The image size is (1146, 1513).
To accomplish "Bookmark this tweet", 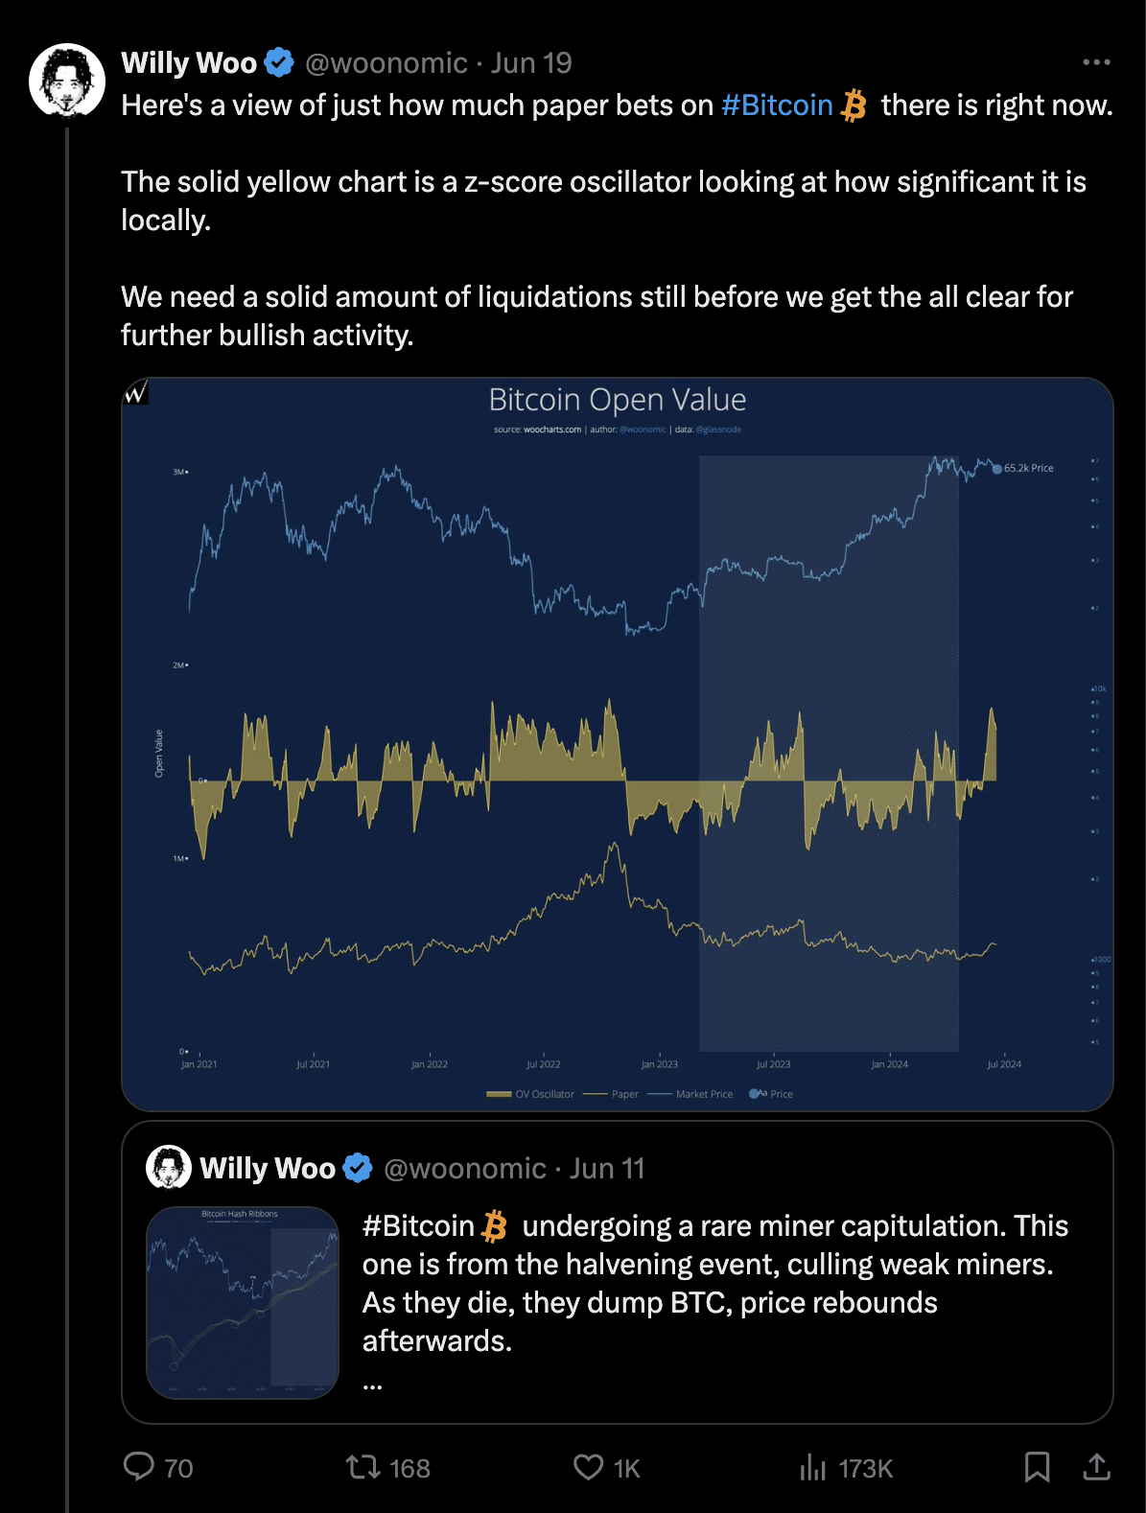I will click(x=1037, y=1466).
